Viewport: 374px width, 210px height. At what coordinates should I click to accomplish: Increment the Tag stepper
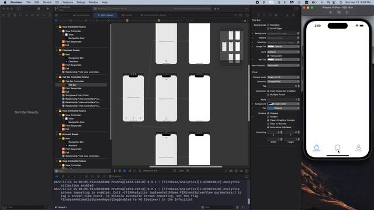[299, 85]
